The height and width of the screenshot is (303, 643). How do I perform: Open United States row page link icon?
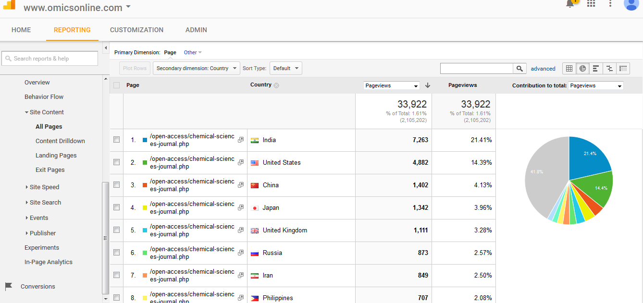[241, 163]
